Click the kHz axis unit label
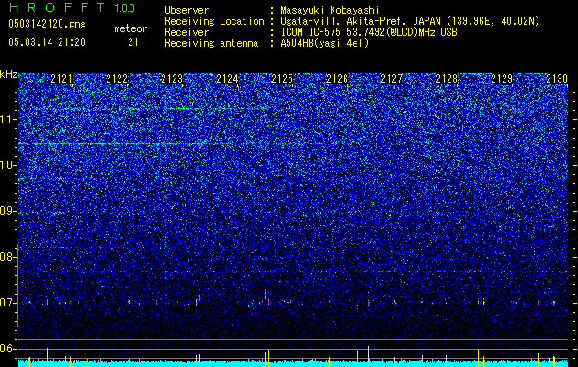The image size is (578, 367). tap(8, 74)
